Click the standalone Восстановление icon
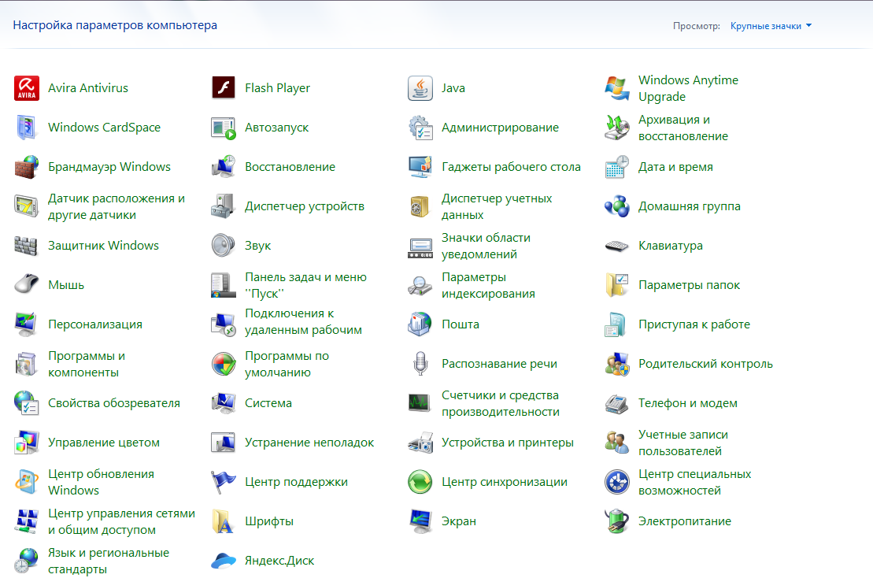 [x=224, y=167]
